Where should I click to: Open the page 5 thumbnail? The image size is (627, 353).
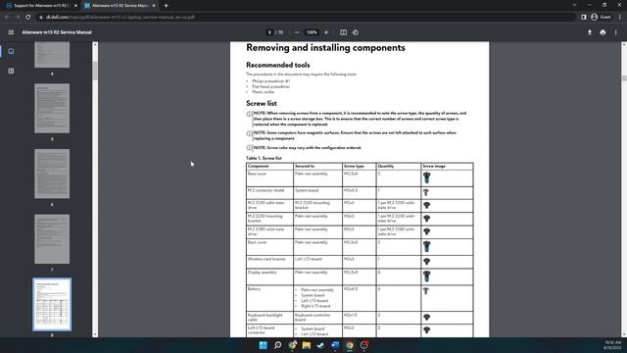click(52, 109)
